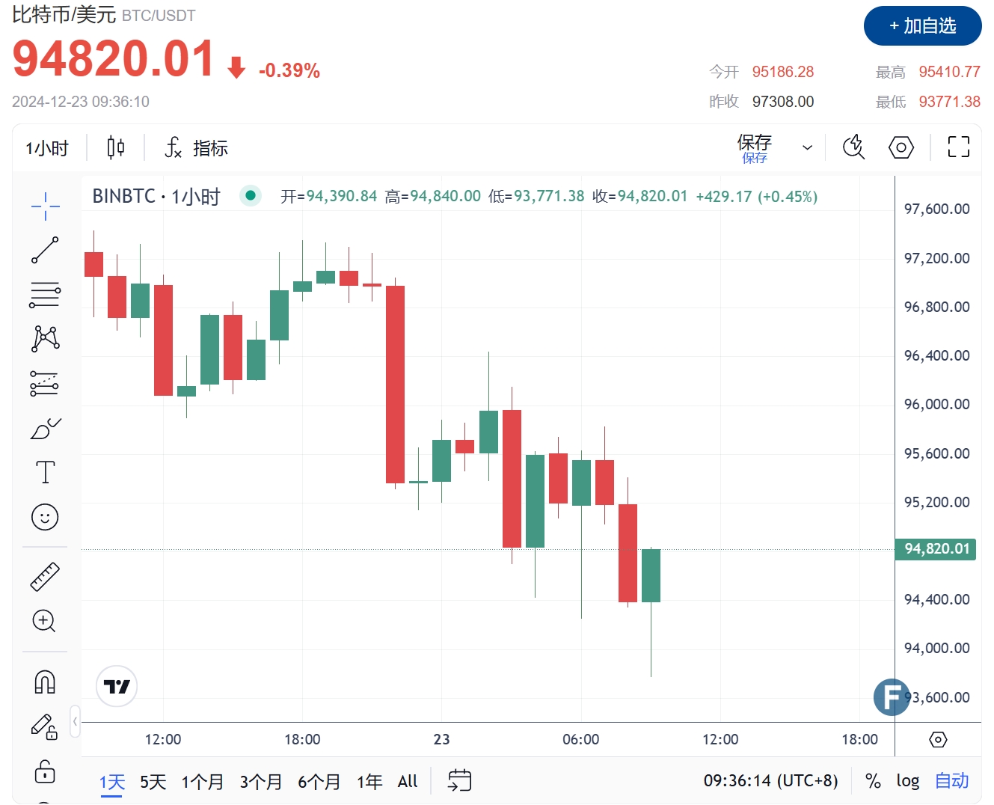
Task: Select the trend line drawing tool
Action: (x=45, y=250)
